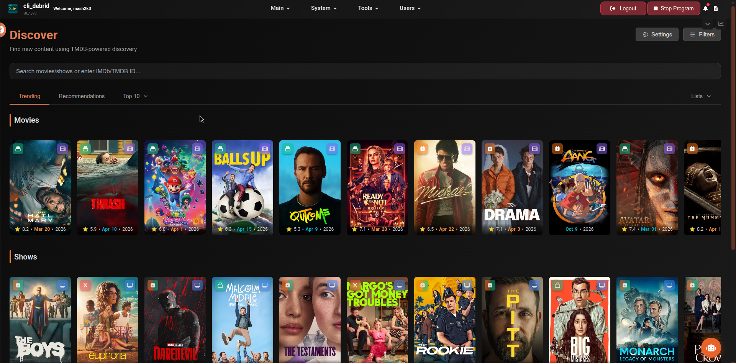Focus the movie/show search field
Screen dimensions: 736x363
pos(365,71)
